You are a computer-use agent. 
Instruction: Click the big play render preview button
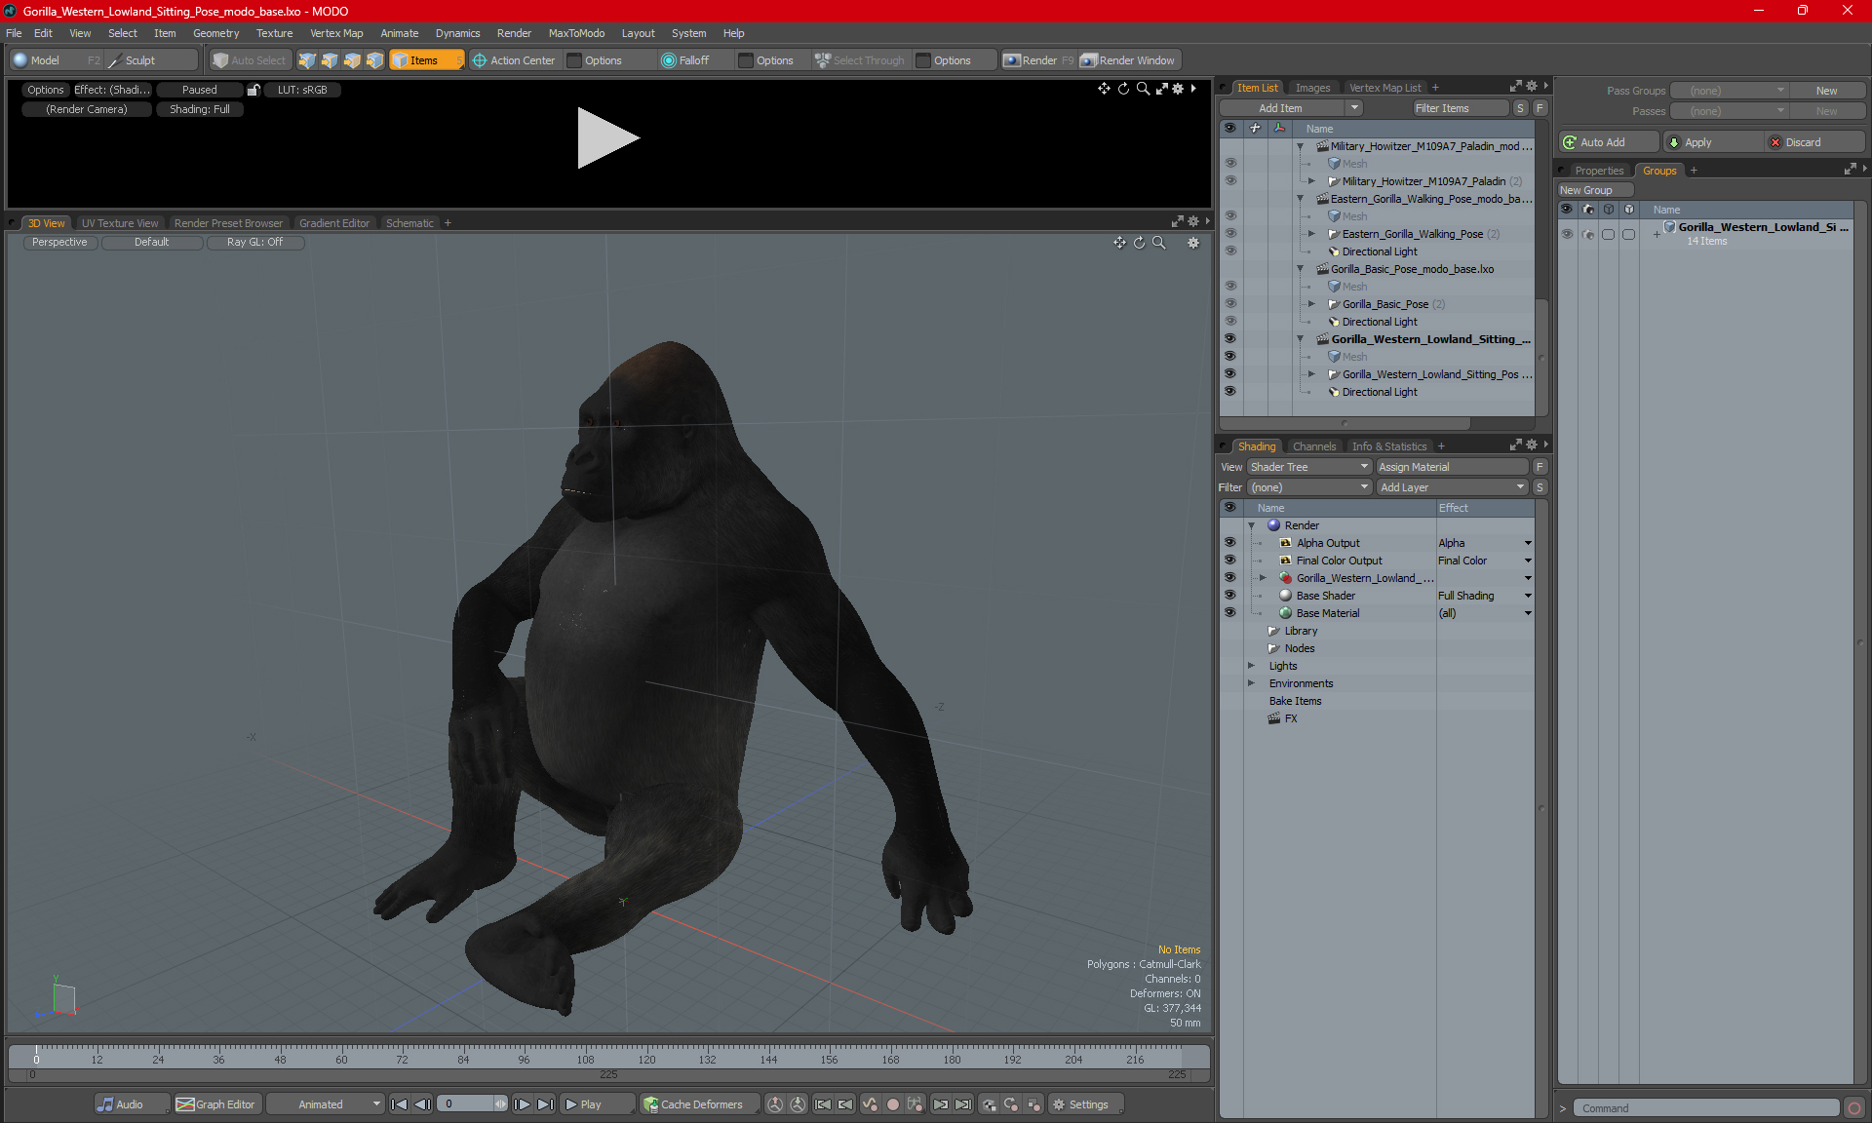pyautogui.click(x=607, y=137)
